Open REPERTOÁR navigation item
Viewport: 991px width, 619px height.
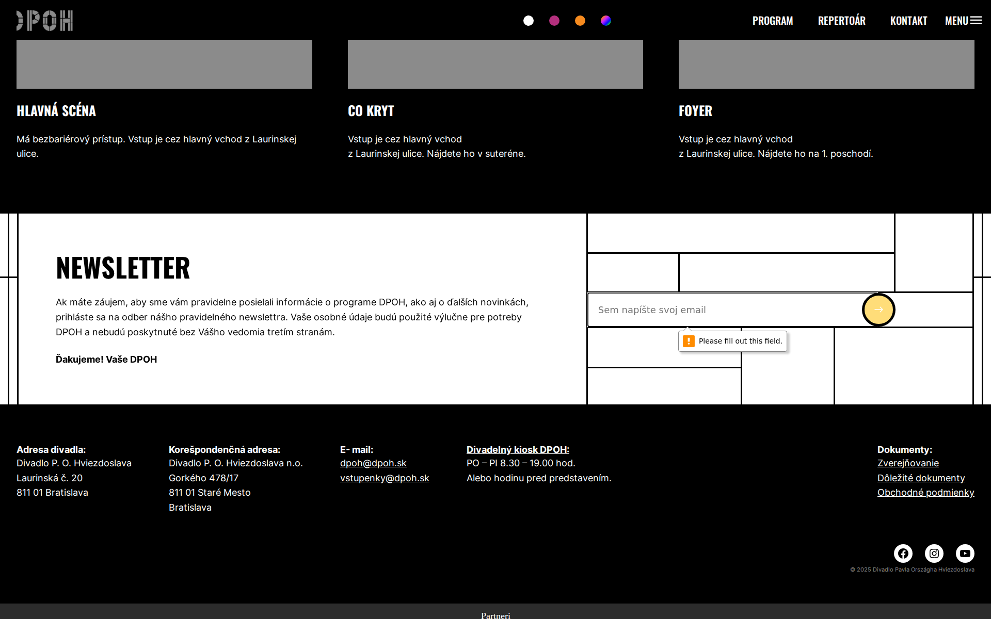[x=841, y=21]
